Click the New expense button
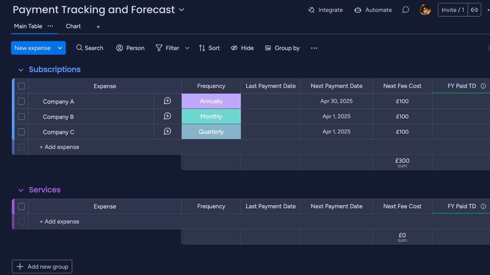Image resolution: width=490 pixels, height=275 pixels. point(32,48)
